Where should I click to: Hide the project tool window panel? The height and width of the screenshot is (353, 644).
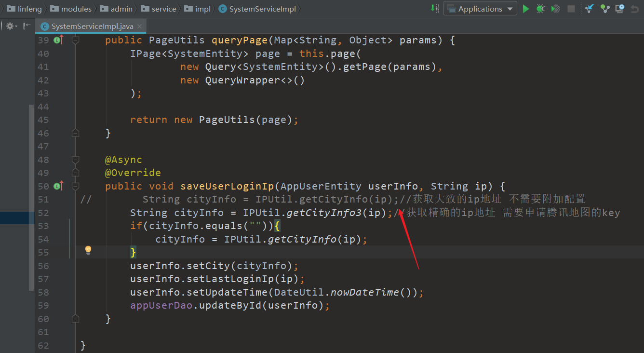[x=27, y=26]
